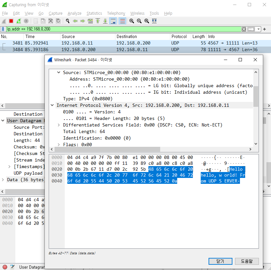Clear the display filter
The image size is (271, 270).
coord(244,29)
